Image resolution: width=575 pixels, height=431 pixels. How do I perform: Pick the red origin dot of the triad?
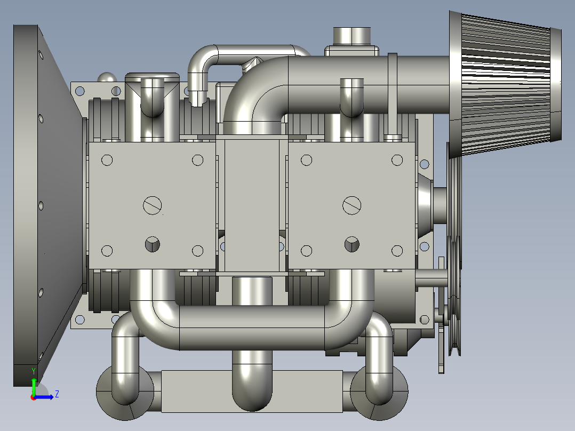pyautogui.click(x=34, y=397)
